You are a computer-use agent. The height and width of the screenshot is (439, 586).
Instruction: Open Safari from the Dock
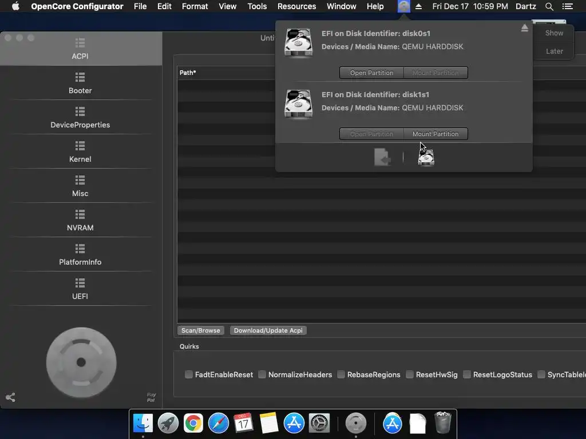tap(219, 423)
